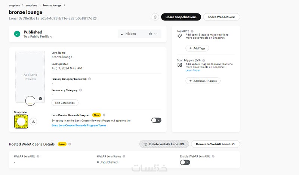
Task: Click Delete WebAR Lens URL button
Action: (164, 144)
